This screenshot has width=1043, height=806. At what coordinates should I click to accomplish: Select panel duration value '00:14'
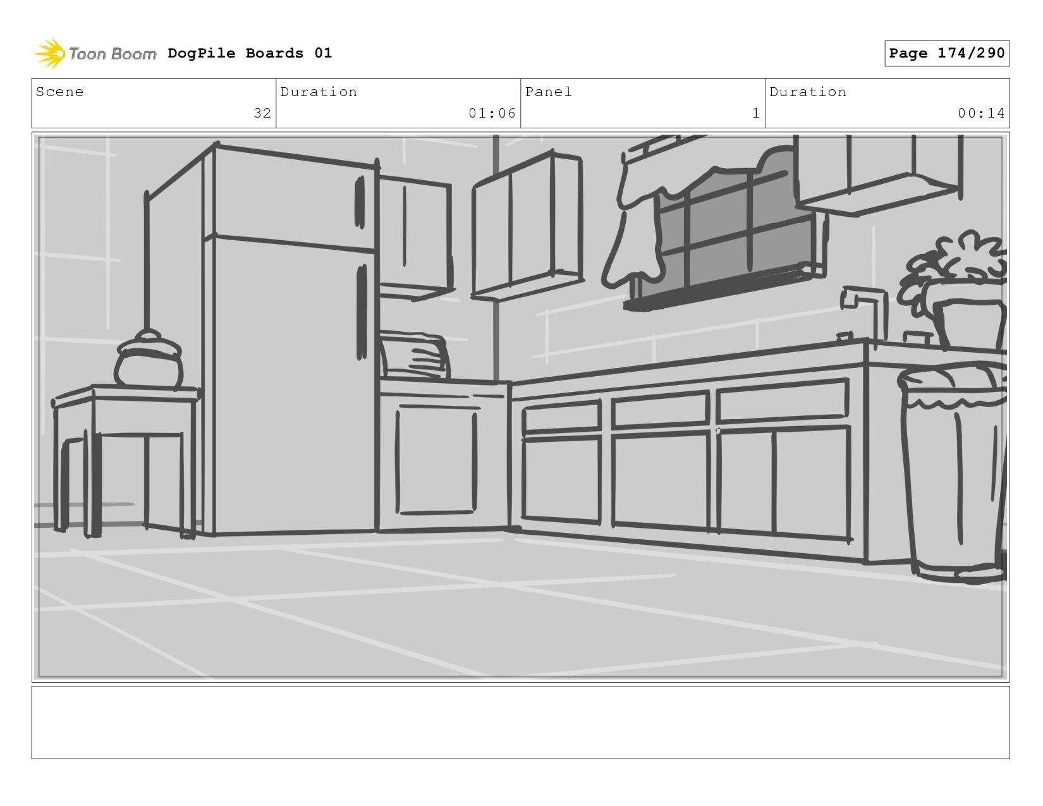coord(981,113)
